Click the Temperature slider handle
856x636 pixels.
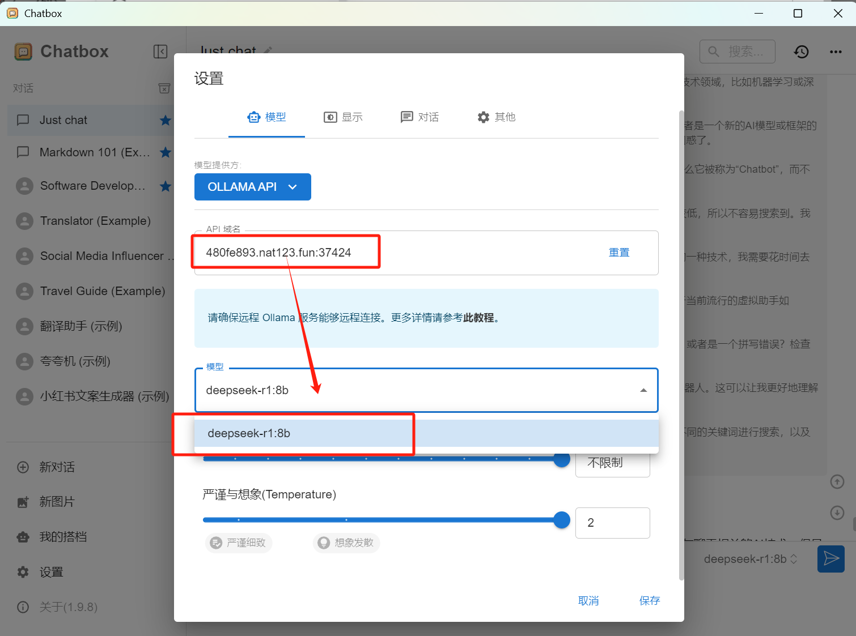point(562,520)
